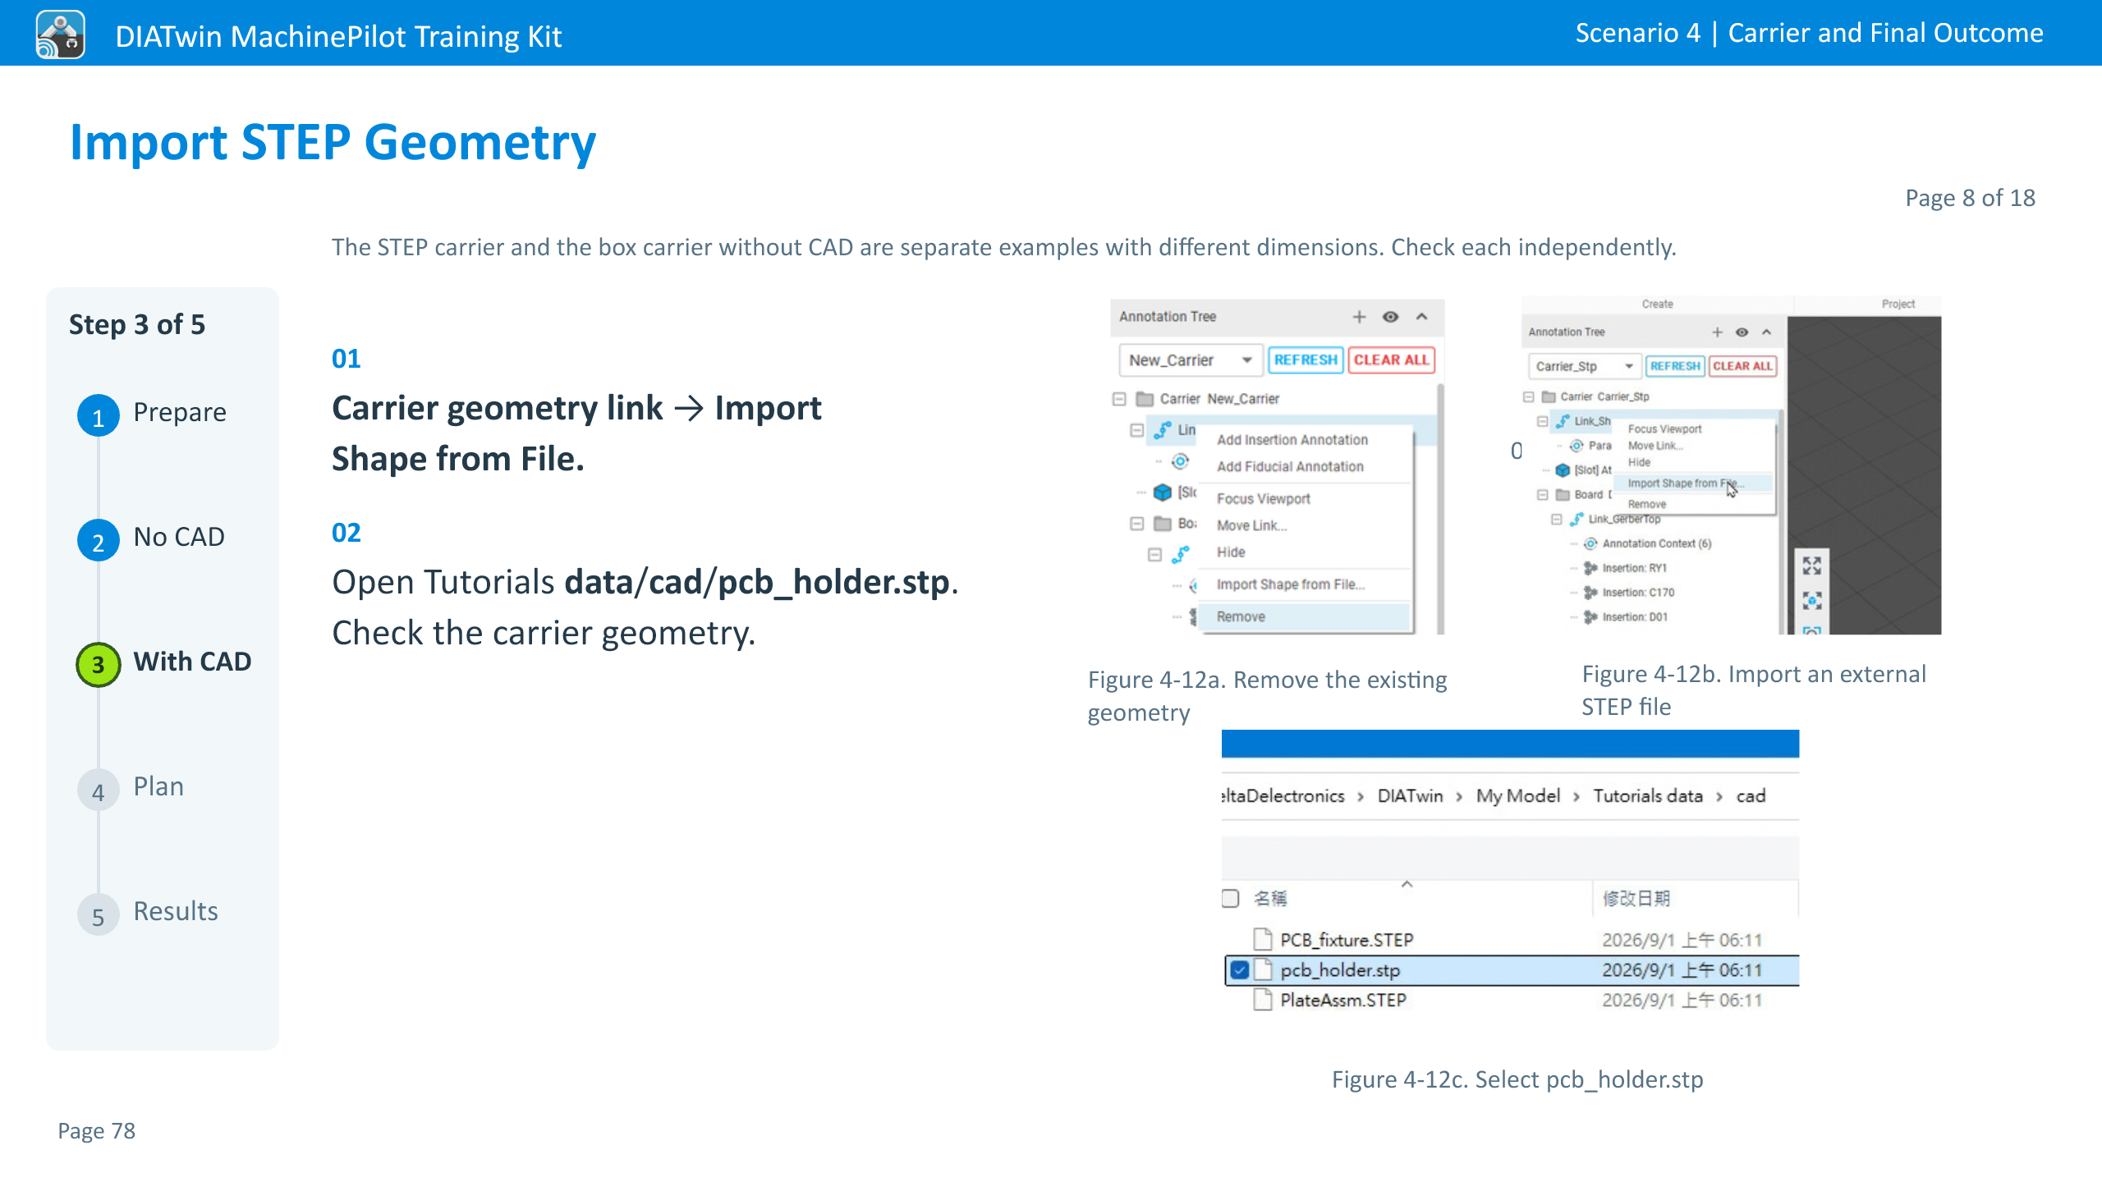The height and width of the screenshot is (1182, 2102).
Task: Click Tutorials data in the breadcrumb path
Action: point(1647,796)
